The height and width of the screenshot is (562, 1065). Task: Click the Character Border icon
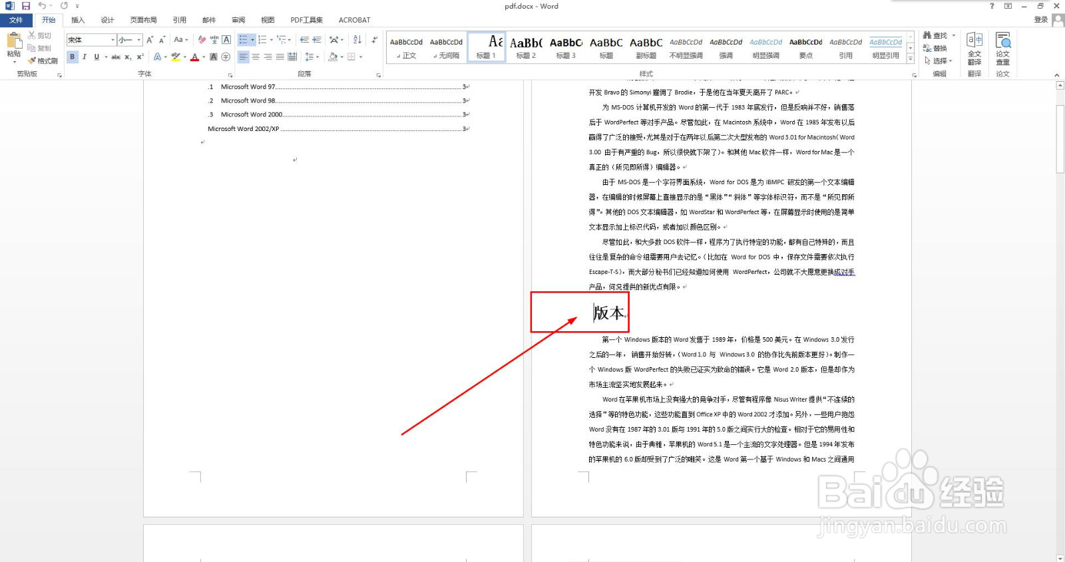(x=226, y=40)
